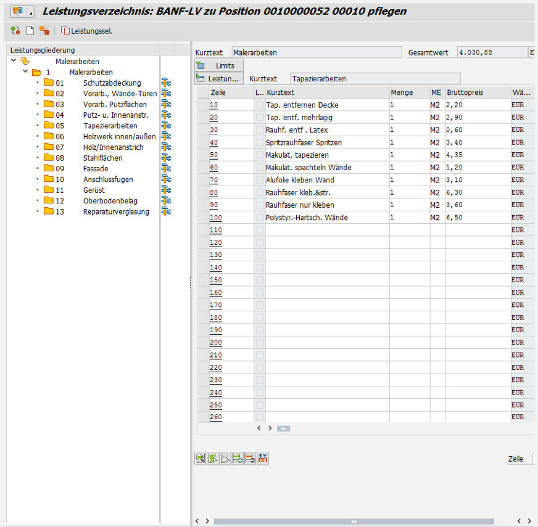The width and height of the screenshot is (538, 527).
Task: Click the other purchase requisition icon
Action: [15, 30]
